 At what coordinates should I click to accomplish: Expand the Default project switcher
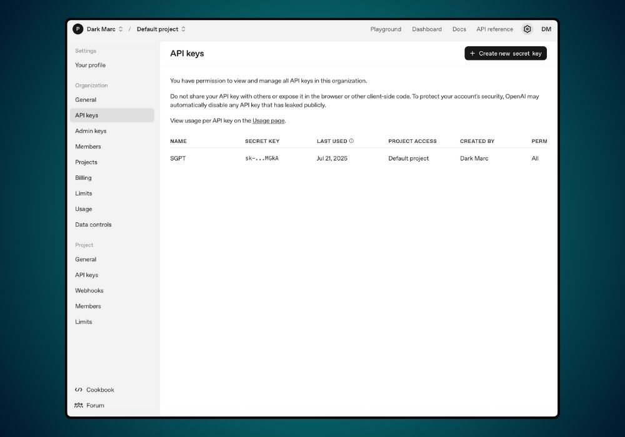183,29
